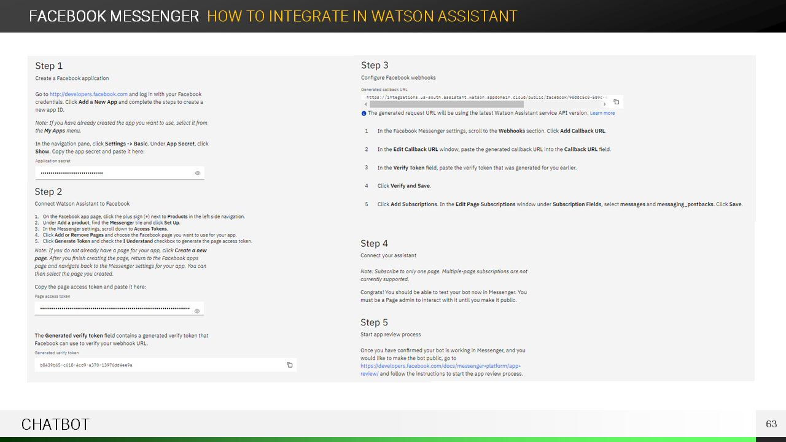The height and width of the screenshot is (442, 786).
Task: Copy the generated callback URL
Action: coord(617,102)
